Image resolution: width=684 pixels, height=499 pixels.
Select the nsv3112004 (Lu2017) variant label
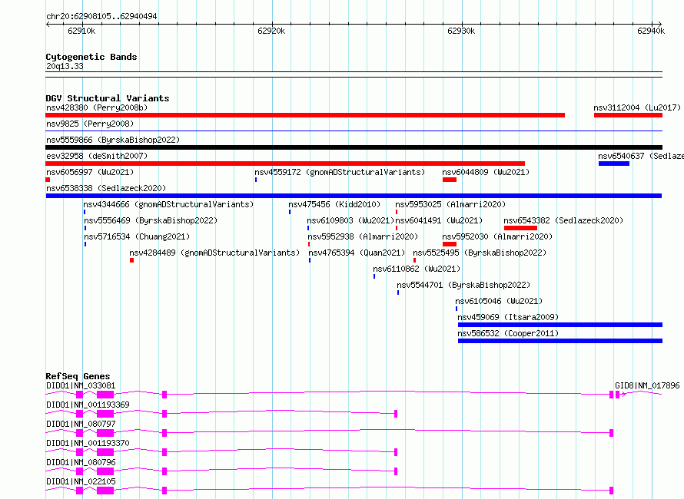point(637,107)
